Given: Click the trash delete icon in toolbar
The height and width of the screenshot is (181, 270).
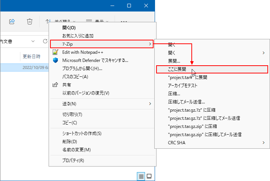Looking at the screenshot, I should (30, 22).
